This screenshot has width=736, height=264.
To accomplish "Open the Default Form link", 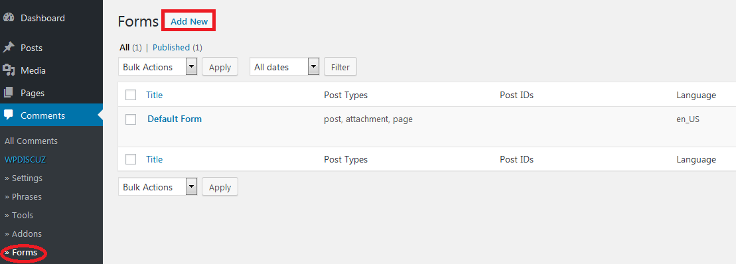I will click(x=175, y=119).
